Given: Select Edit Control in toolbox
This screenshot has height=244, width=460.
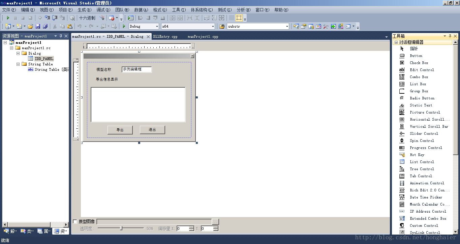Looking at the screenshot, I should tap(422, 70).
